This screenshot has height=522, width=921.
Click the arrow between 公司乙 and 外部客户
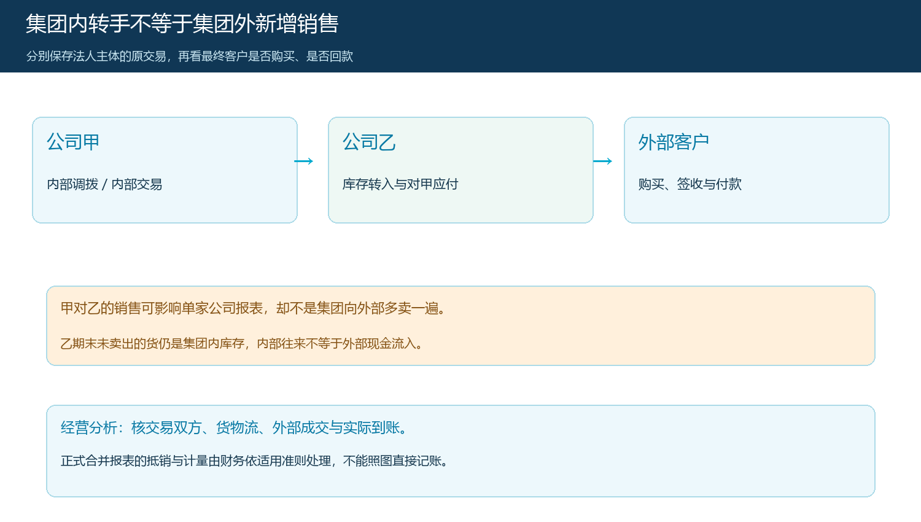point(603,162)
